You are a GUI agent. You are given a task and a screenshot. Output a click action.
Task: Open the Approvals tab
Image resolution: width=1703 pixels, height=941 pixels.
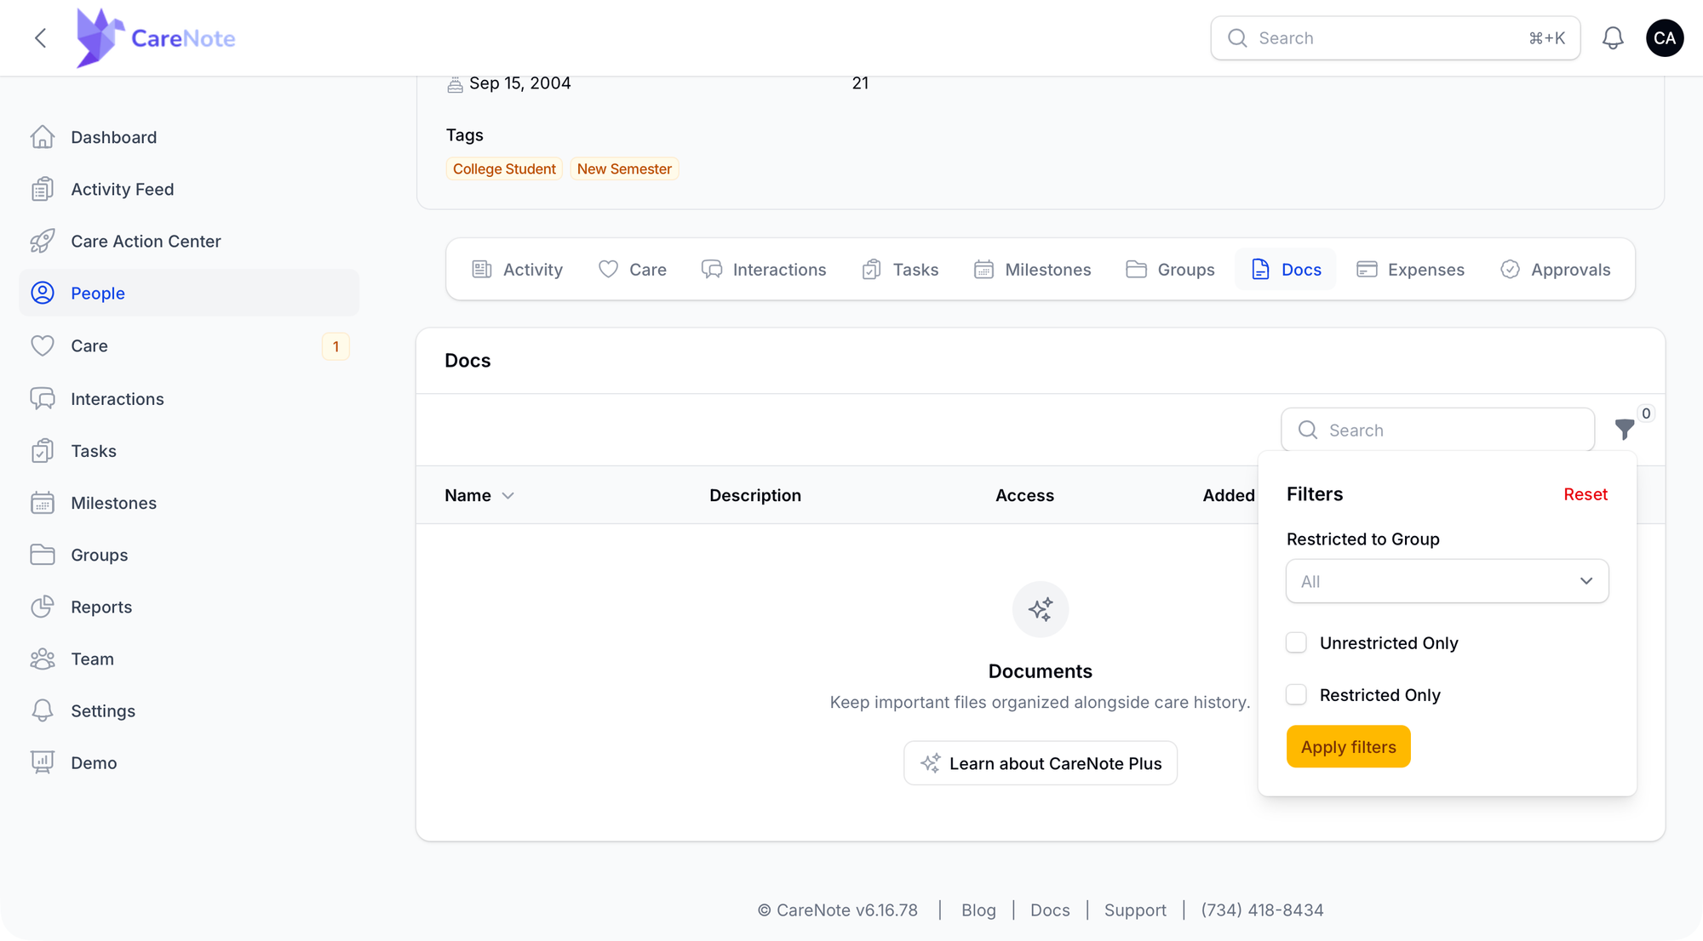pyautogui.click(x=1556, y=270)
